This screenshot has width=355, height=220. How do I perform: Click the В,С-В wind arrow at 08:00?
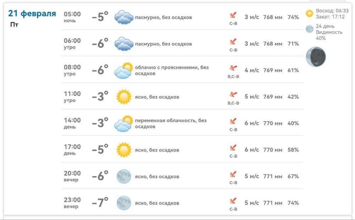point(233,68)
